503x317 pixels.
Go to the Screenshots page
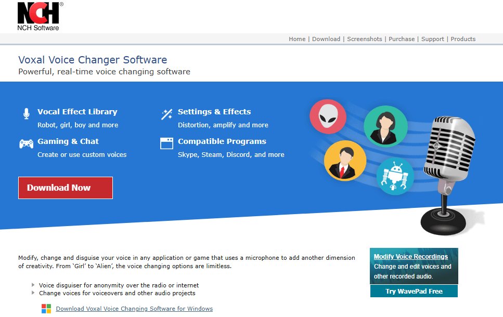(365, 39)
